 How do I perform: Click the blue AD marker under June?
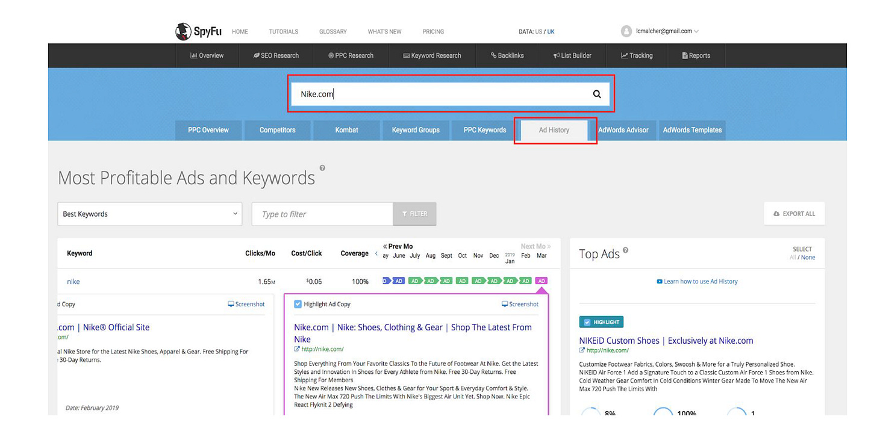pos(399,281)
